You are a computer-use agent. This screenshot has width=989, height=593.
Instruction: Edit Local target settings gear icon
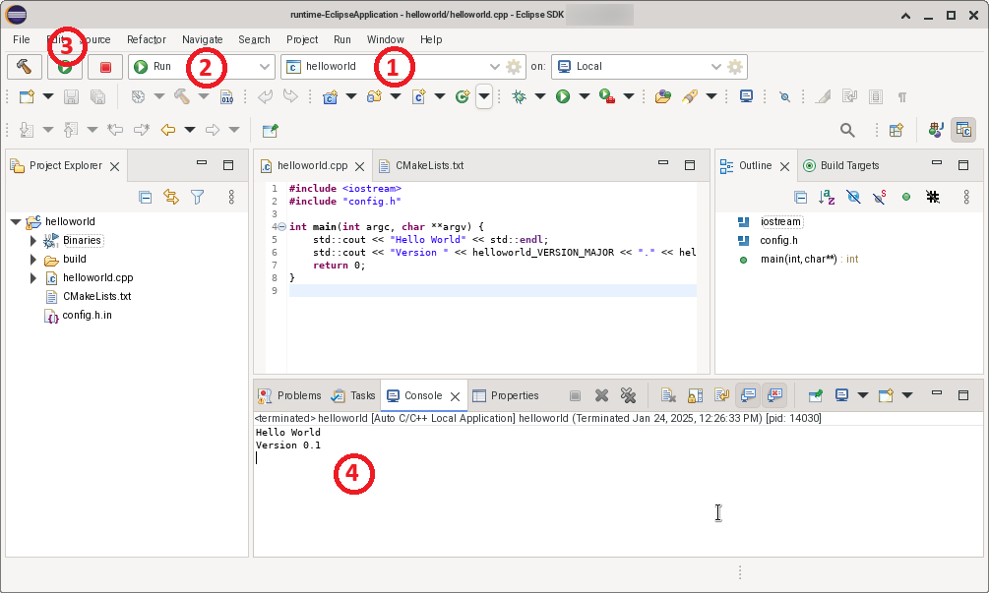click(735, 66)
